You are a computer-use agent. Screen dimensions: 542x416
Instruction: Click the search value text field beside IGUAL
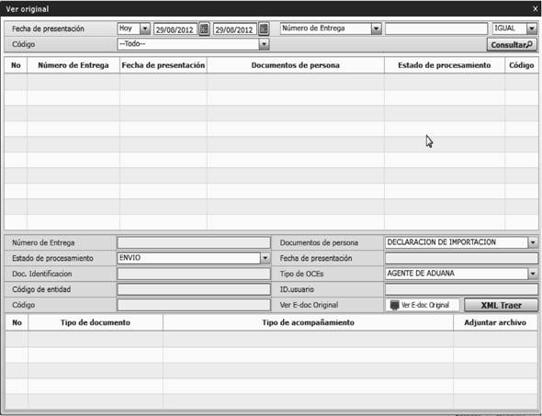(x=436, y=28)
